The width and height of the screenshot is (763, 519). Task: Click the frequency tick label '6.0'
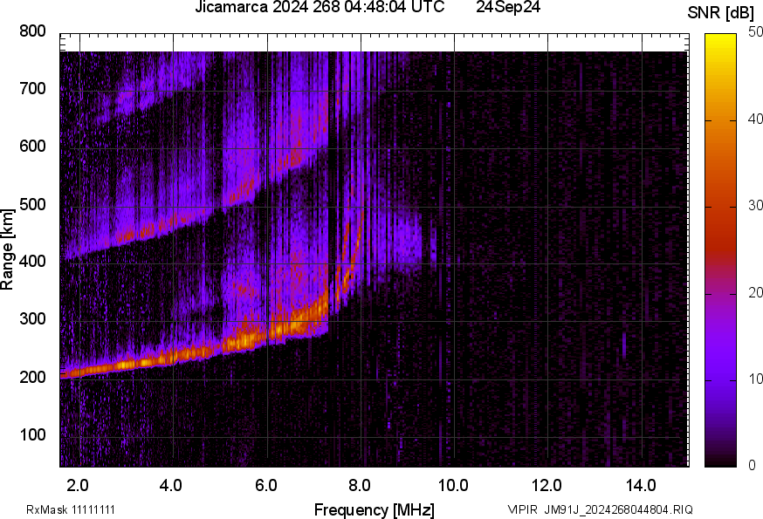(x=265, y=486)
